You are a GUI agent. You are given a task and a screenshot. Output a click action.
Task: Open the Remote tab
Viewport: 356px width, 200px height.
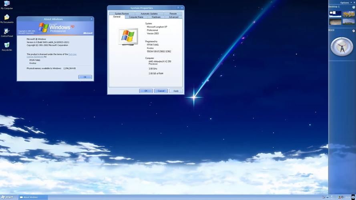pos(173,14)
